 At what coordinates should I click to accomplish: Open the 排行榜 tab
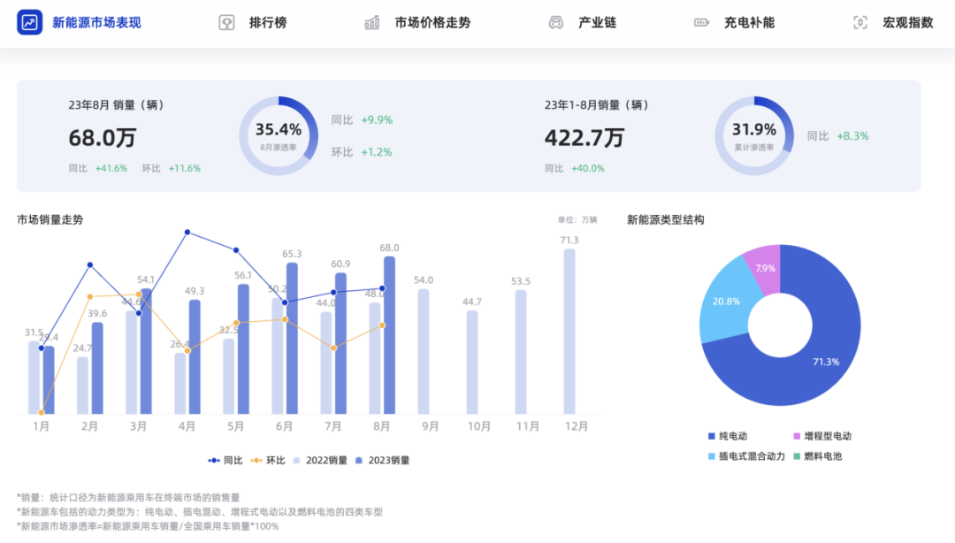tap(267, 22)
